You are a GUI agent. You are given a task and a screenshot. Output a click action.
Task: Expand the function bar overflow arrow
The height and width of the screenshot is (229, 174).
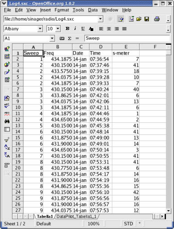pyautogui.click(x=168, y=21)
